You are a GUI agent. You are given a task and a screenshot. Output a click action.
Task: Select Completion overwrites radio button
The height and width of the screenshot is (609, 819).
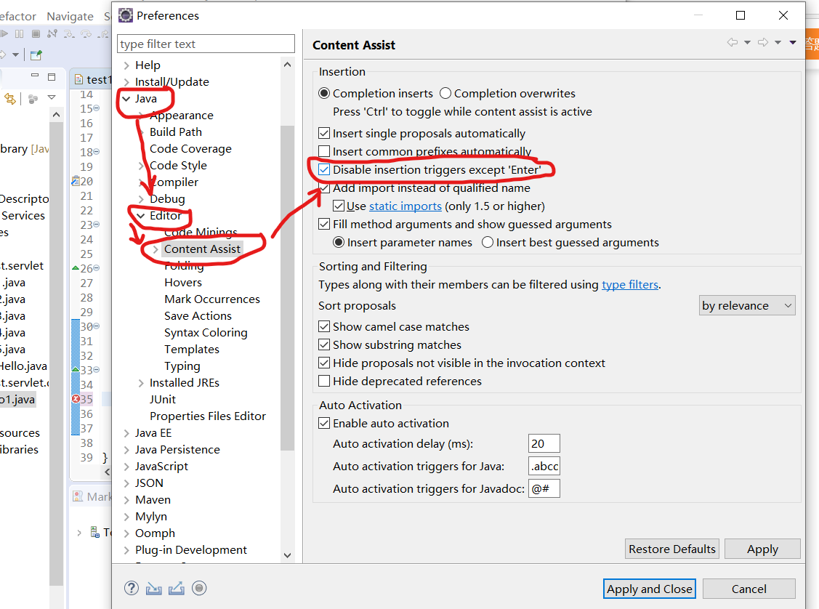[x=445, y=94]
